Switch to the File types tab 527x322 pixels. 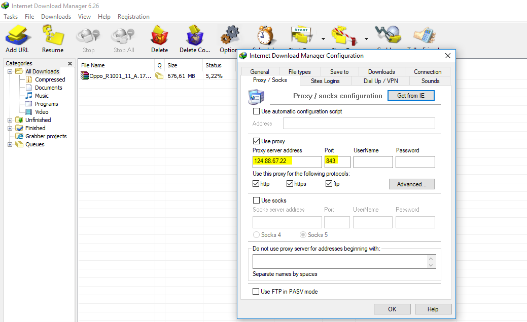point(299,72)
